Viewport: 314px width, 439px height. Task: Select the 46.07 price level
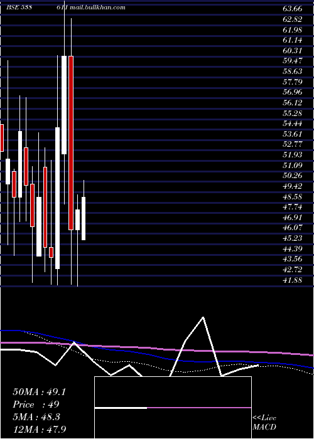(293, 228)
